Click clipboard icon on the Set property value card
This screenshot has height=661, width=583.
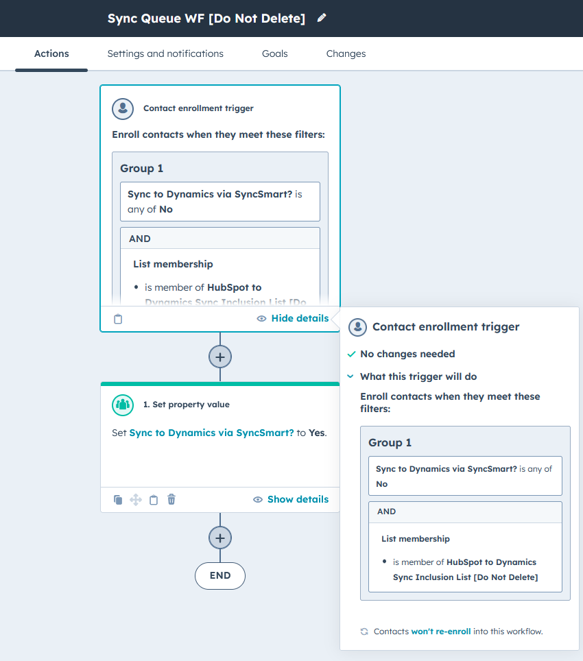pos(154,500)
